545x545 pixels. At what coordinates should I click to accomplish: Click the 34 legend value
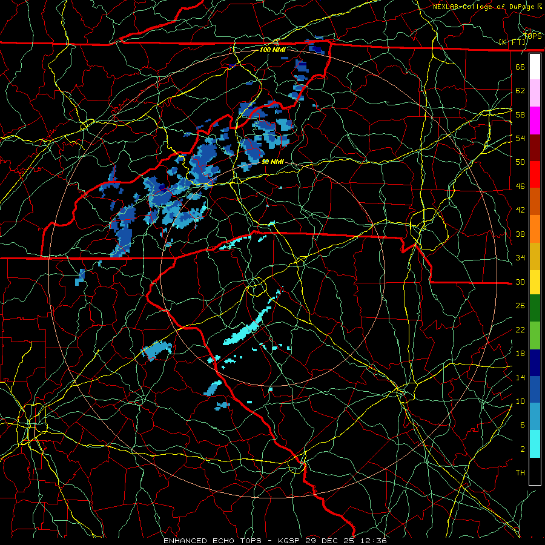click(520, 258)
